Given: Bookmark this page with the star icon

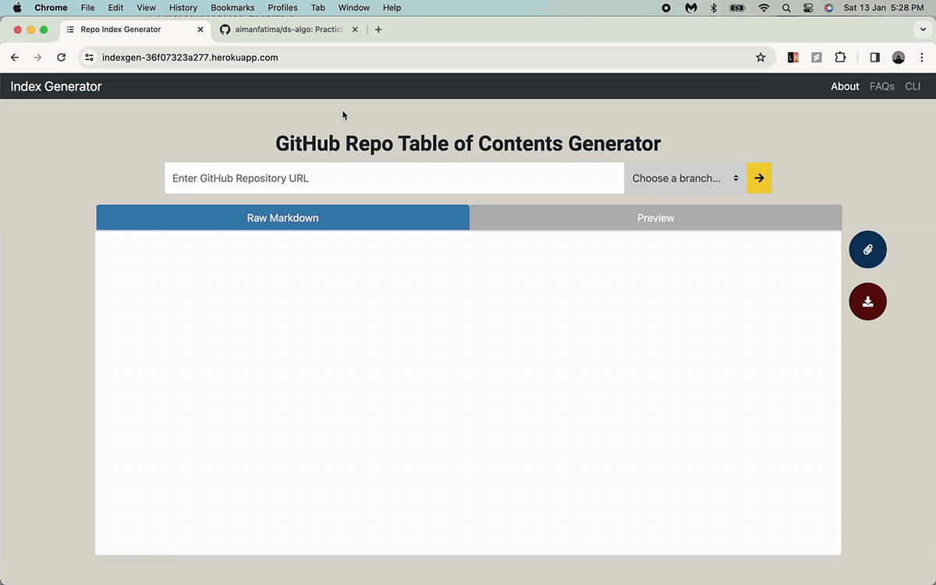Looking at the screenshot, I should coord(760,57).
